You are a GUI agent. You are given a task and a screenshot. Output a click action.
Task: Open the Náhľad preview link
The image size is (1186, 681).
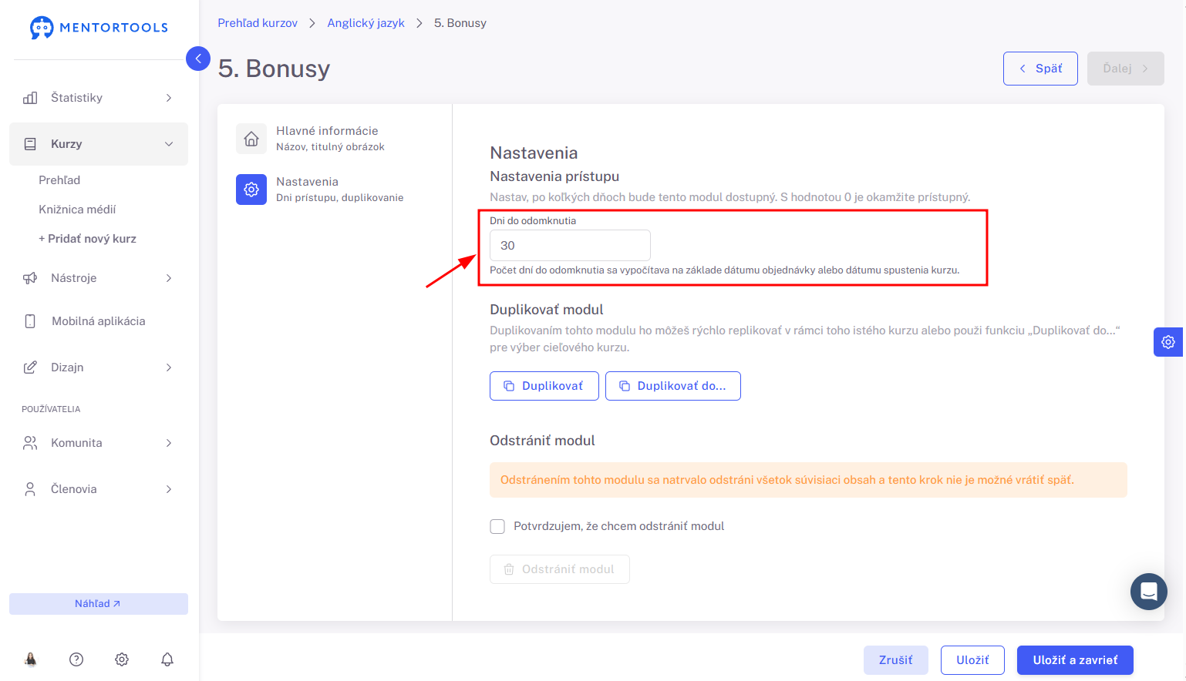coord(99,604)
